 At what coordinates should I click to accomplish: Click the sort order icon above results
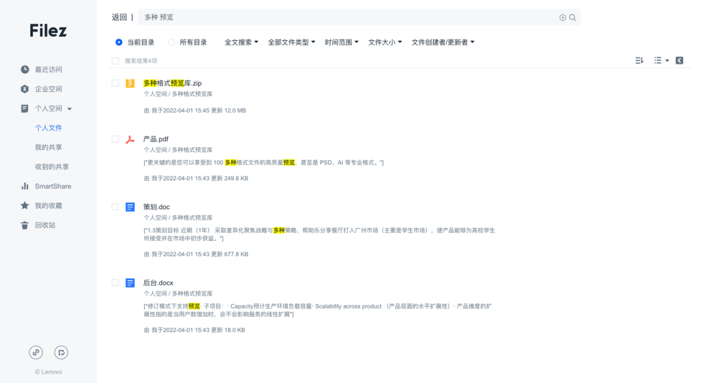[638, 60]
